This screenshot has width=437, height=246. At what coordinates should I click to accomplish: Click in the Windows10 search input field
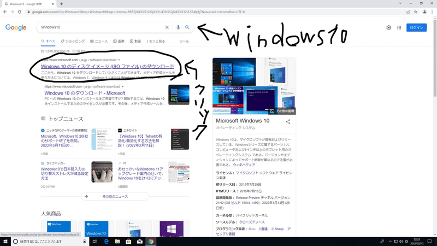(102, 27)
